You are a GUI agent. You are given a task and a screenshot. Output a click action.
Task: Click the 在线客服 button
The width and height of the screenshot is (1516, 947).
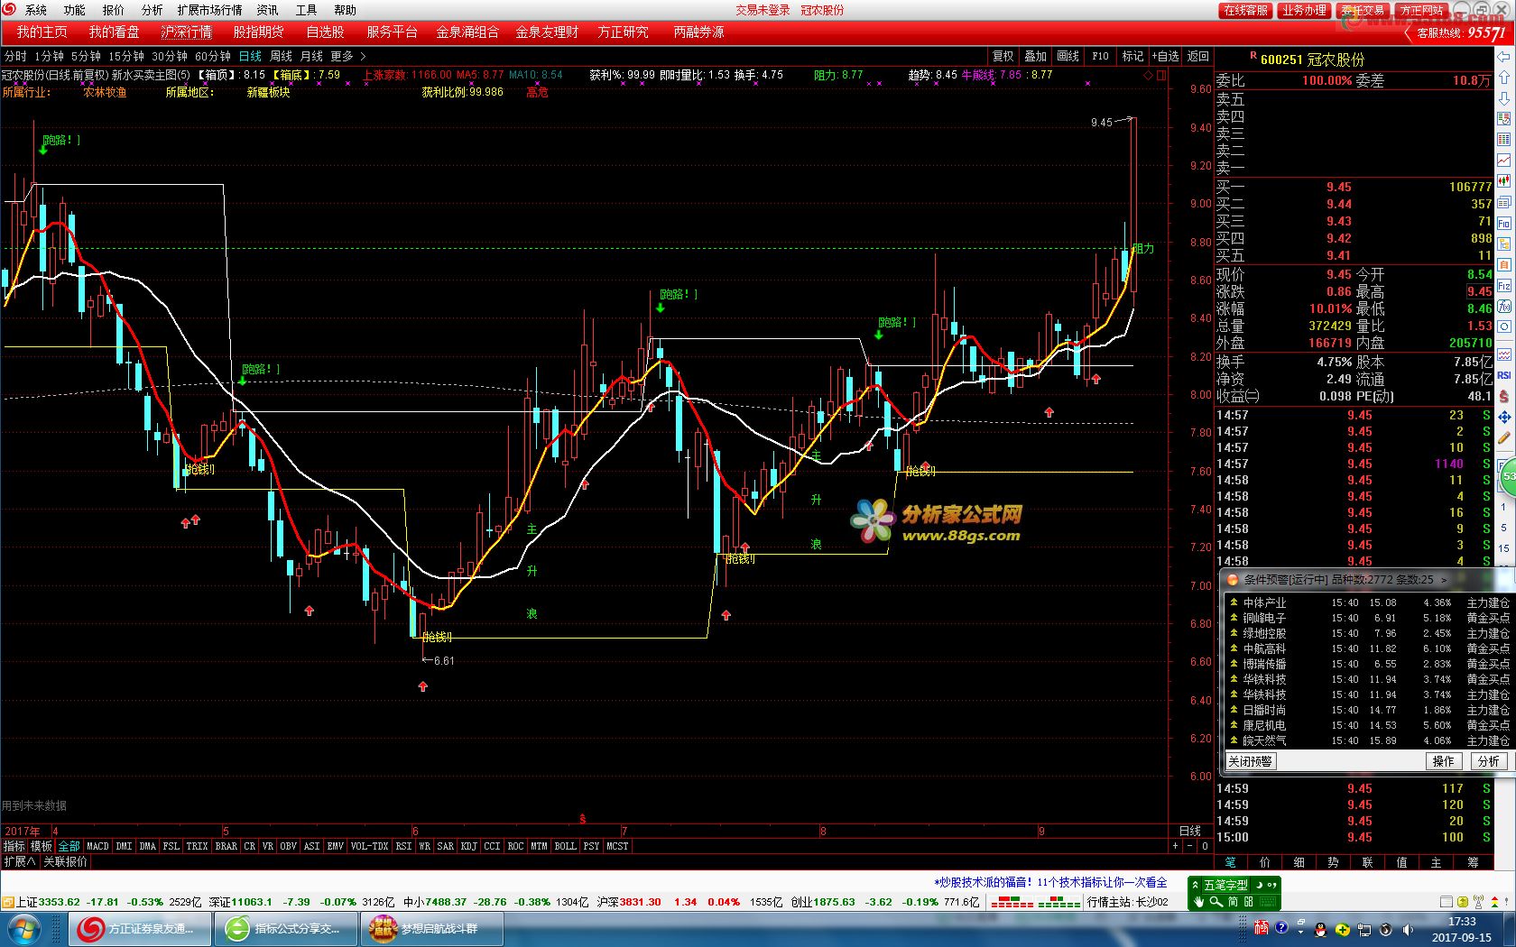[x=1246, y=10]
